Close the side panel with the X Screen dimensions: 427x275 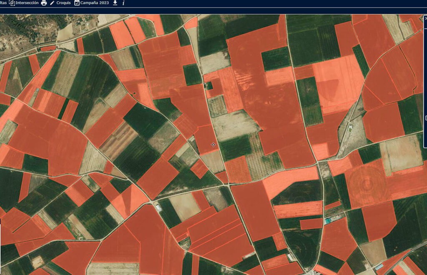[x=425, y=18]
